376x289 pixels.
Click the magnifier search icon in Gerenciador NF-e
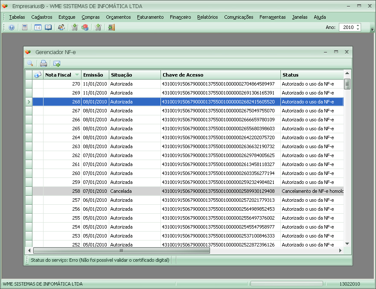pyautogui.click(x=30, y=63)
